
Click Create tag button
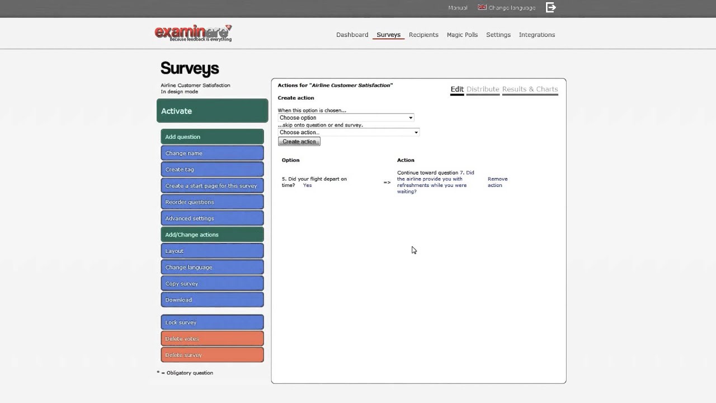(x=212, y=169)
